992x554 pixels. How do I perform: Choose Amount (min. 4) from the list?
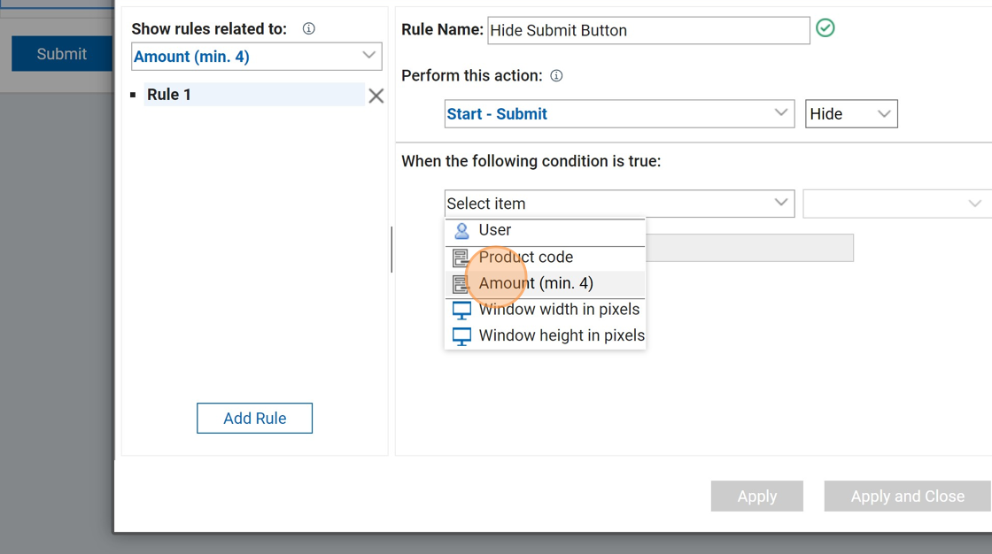coord(536,284)
